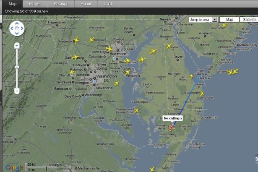The height and width of the screenshot is (172, 258).
Task: Click the plane icon near Georgetown coast
Action: [x=202, y=94]
